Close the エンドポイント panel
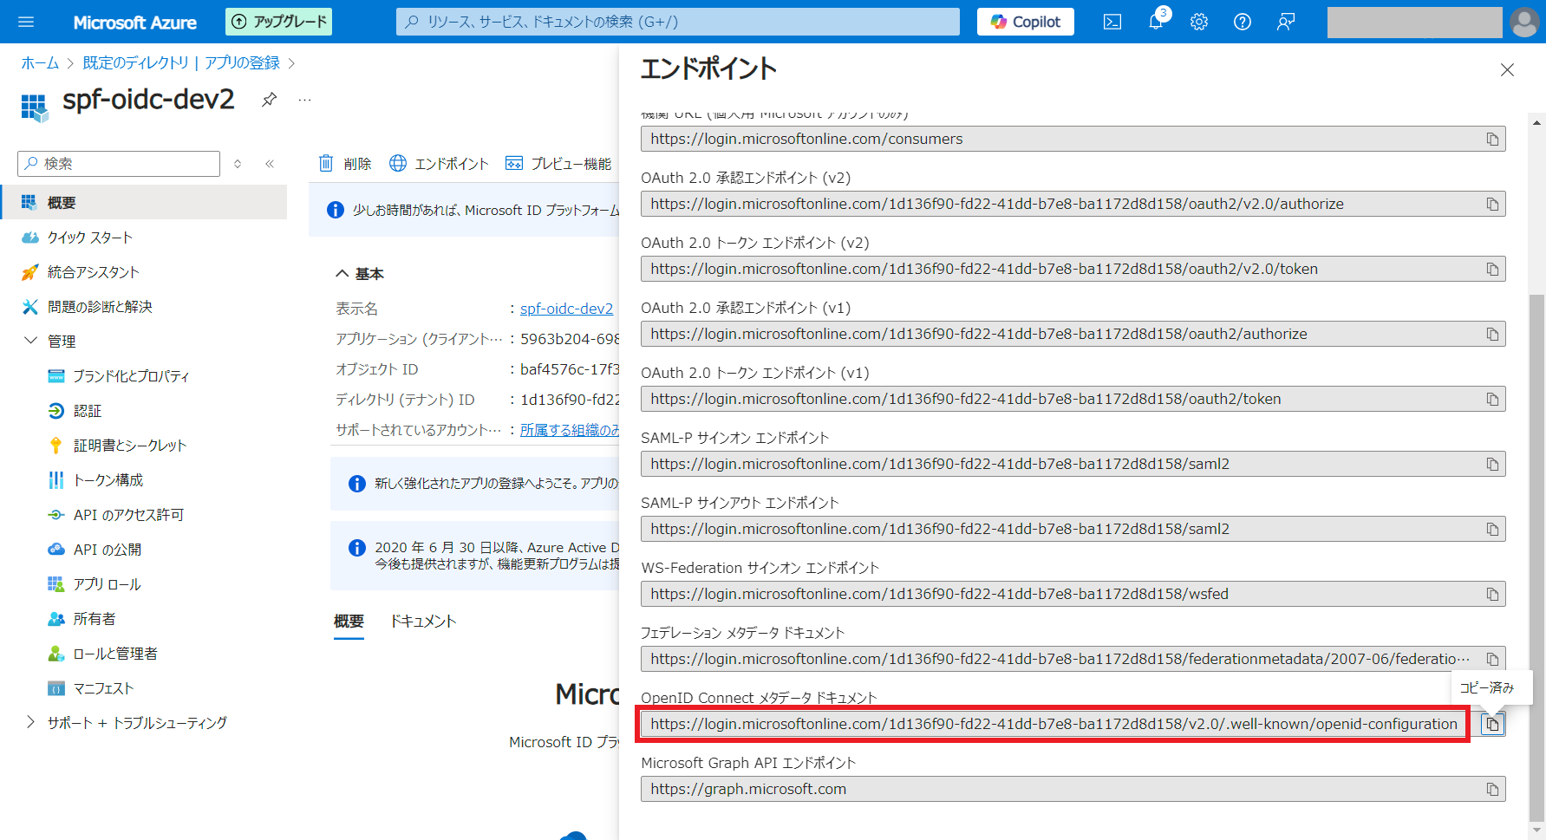1546x840 pixels. click(1507, 70)
